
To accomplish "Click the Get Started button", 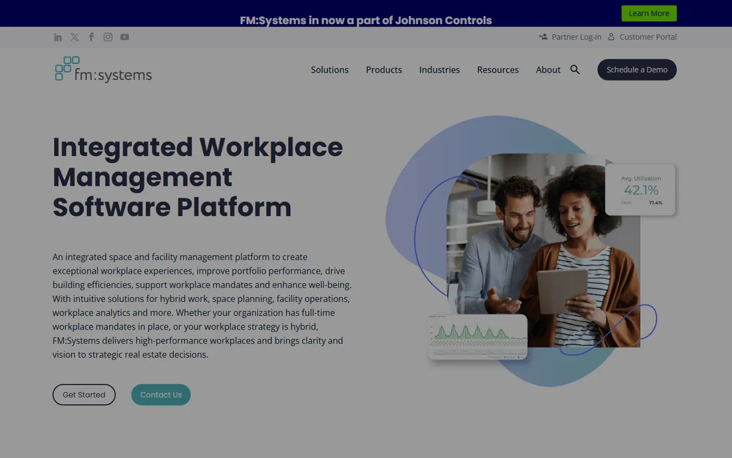I will click(x=84, y=395).
